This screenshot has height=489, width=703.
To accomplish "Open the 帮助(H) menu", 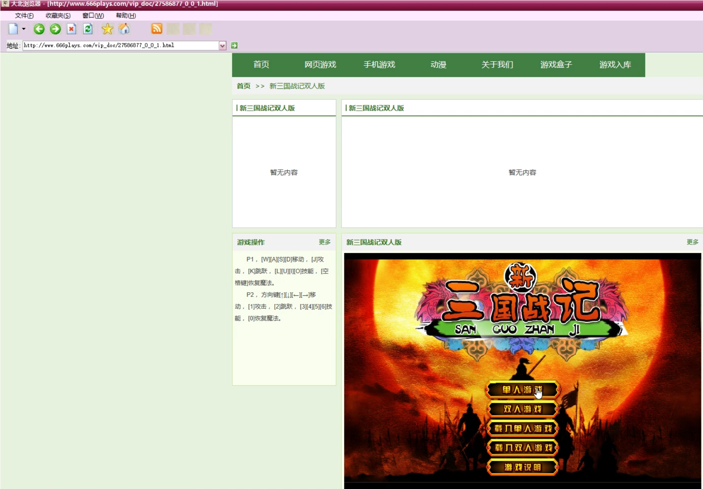I will coord(126,16).
